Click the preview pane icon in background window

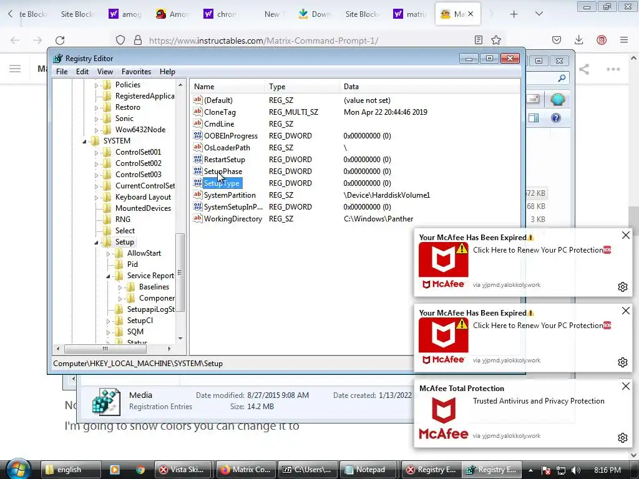pyautogui.click(x=534, y=118)
